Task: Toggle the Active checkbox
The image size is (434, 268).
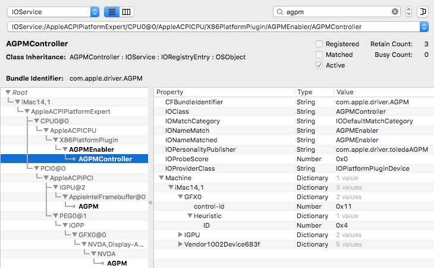Action: (319, 65)
